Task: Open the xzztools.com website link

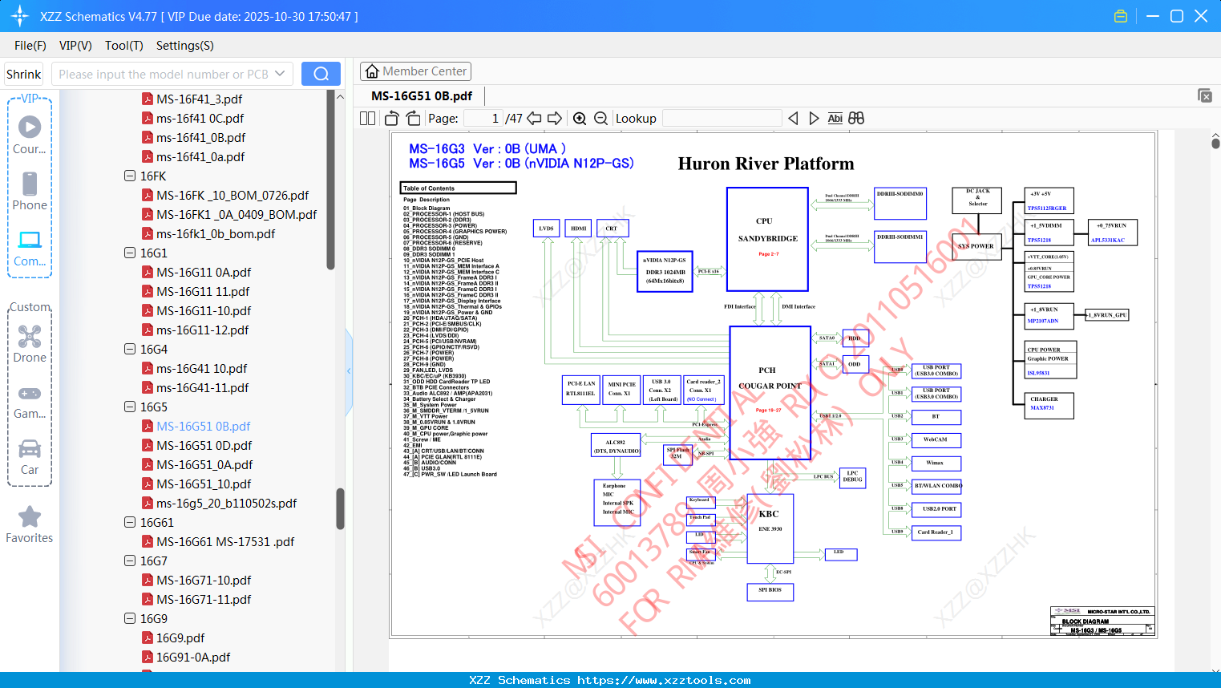Action: click(x=664, y=680)
